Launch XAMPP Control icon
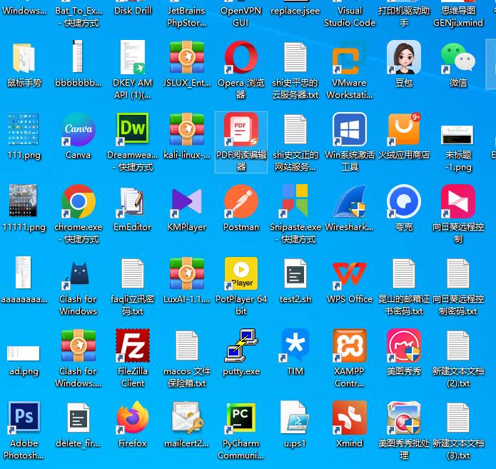Screen dimensions: 496x469 click(350, 346)
